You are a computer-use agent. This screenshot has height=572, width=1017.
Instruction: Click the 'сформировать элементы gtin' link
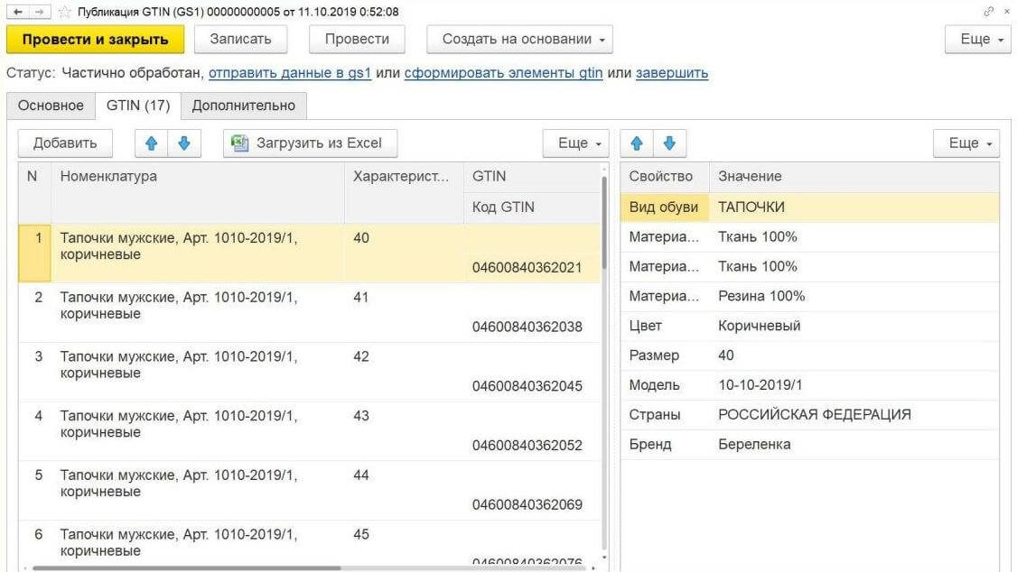(503, 73)
